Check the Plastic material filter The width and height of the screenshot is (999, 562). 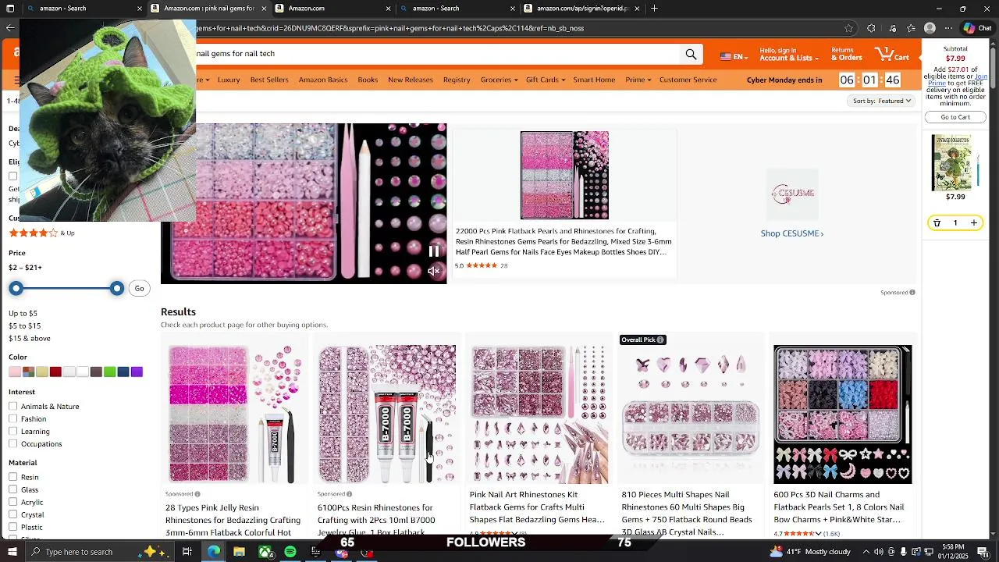pos(13,527)
